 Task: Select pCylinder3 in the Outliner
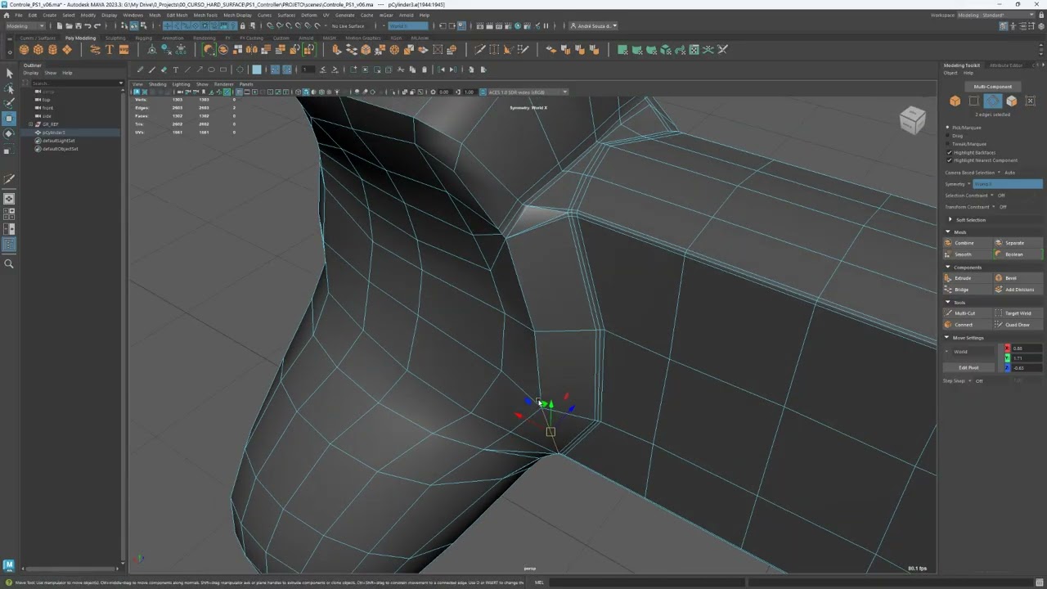(x=54, y=133)
